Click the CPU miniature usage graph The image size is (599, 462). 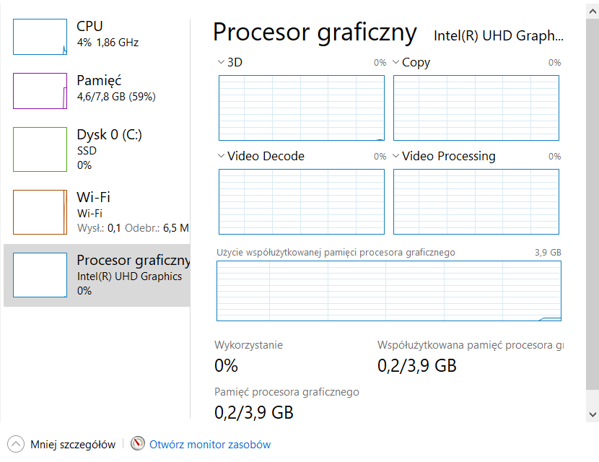pos(40,36)
